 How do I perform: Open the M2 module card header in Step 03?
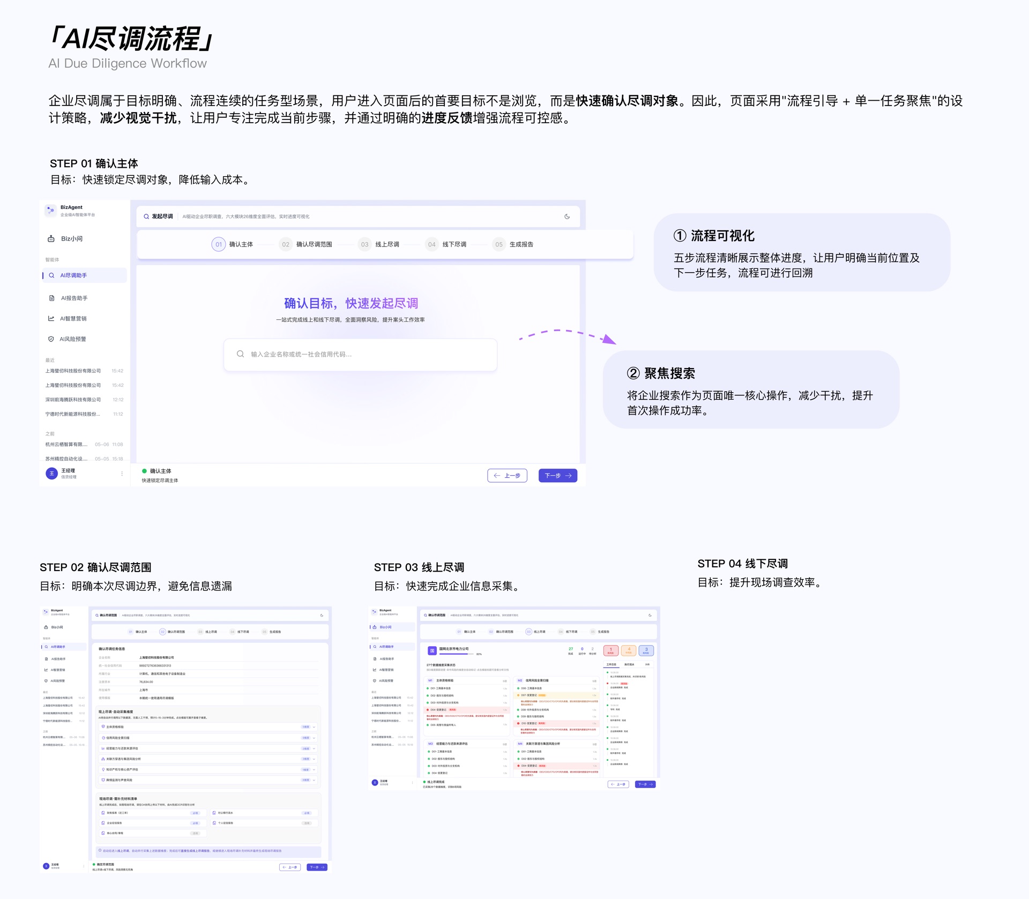556,680
